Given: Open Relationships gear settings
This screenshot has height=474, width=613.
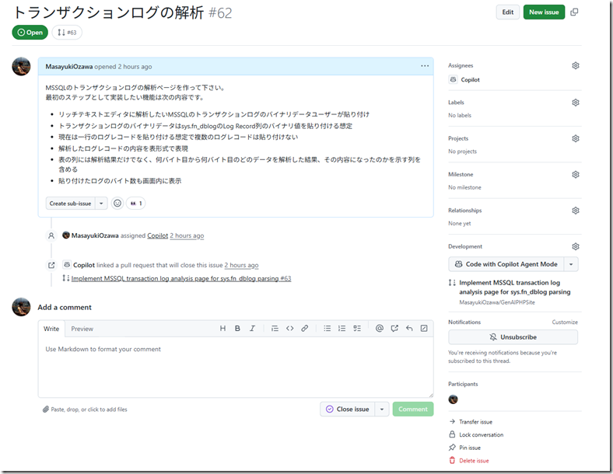Looking at the screenshot, I should (576, 211).
